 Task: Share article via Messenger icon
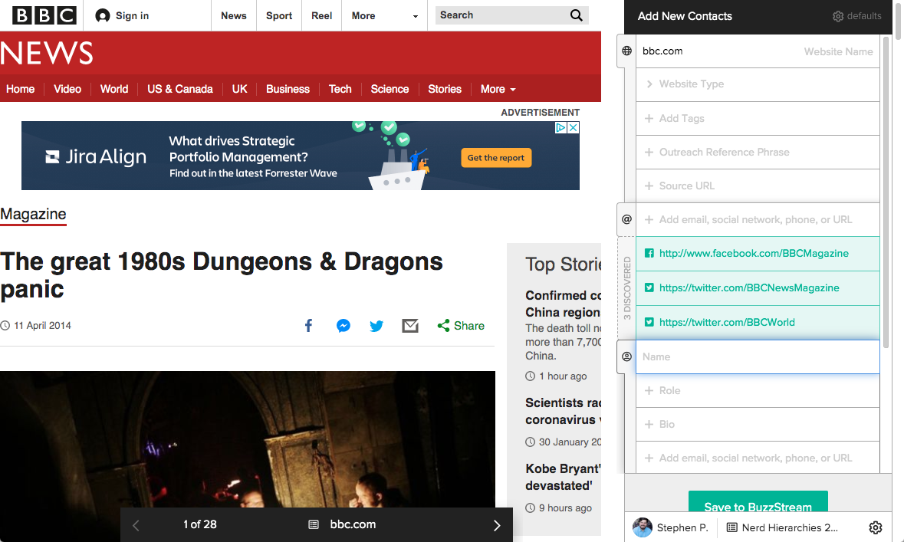point(344,326)
